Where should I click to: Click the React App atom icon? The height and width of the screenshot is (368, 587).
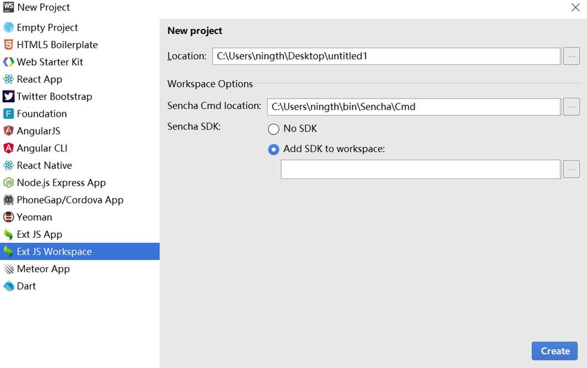tap(9, 79)
